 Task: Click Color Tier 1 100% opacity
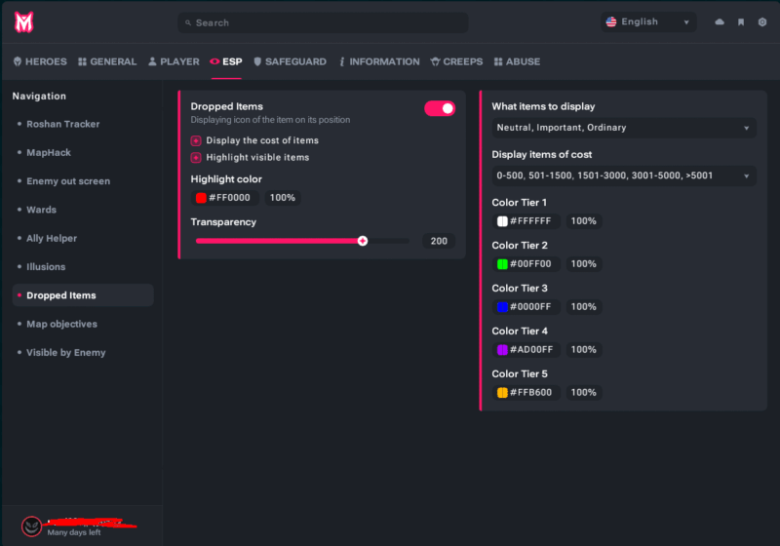(583, 221)
